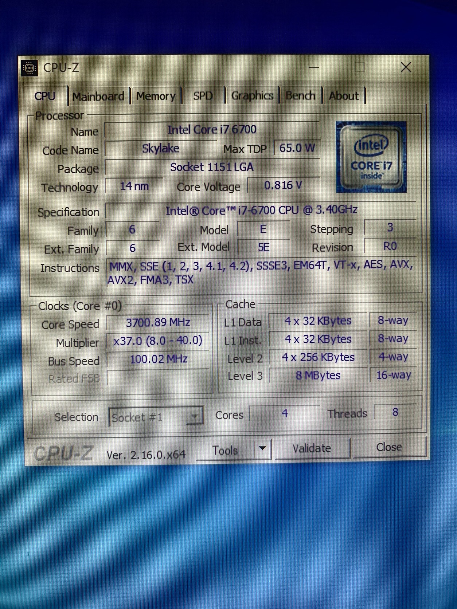This screenshot has width=457, height=609.
Task: Click the specification i7-6700 CPU @ 3.40GHz
Action: pyautogui.click(x=261, y=211)
